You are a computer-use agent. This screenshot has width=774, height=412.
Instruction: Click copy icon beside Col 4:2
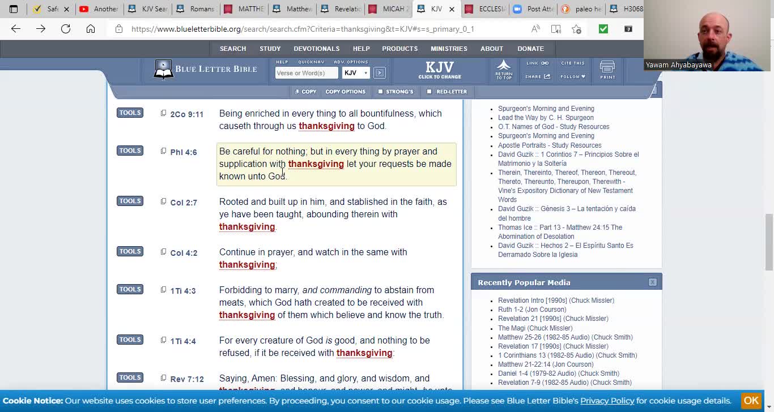coord(163,252)
